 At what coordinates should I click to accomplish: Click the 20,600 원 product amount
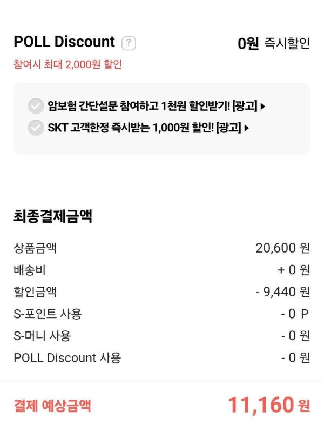coord(282,248)
